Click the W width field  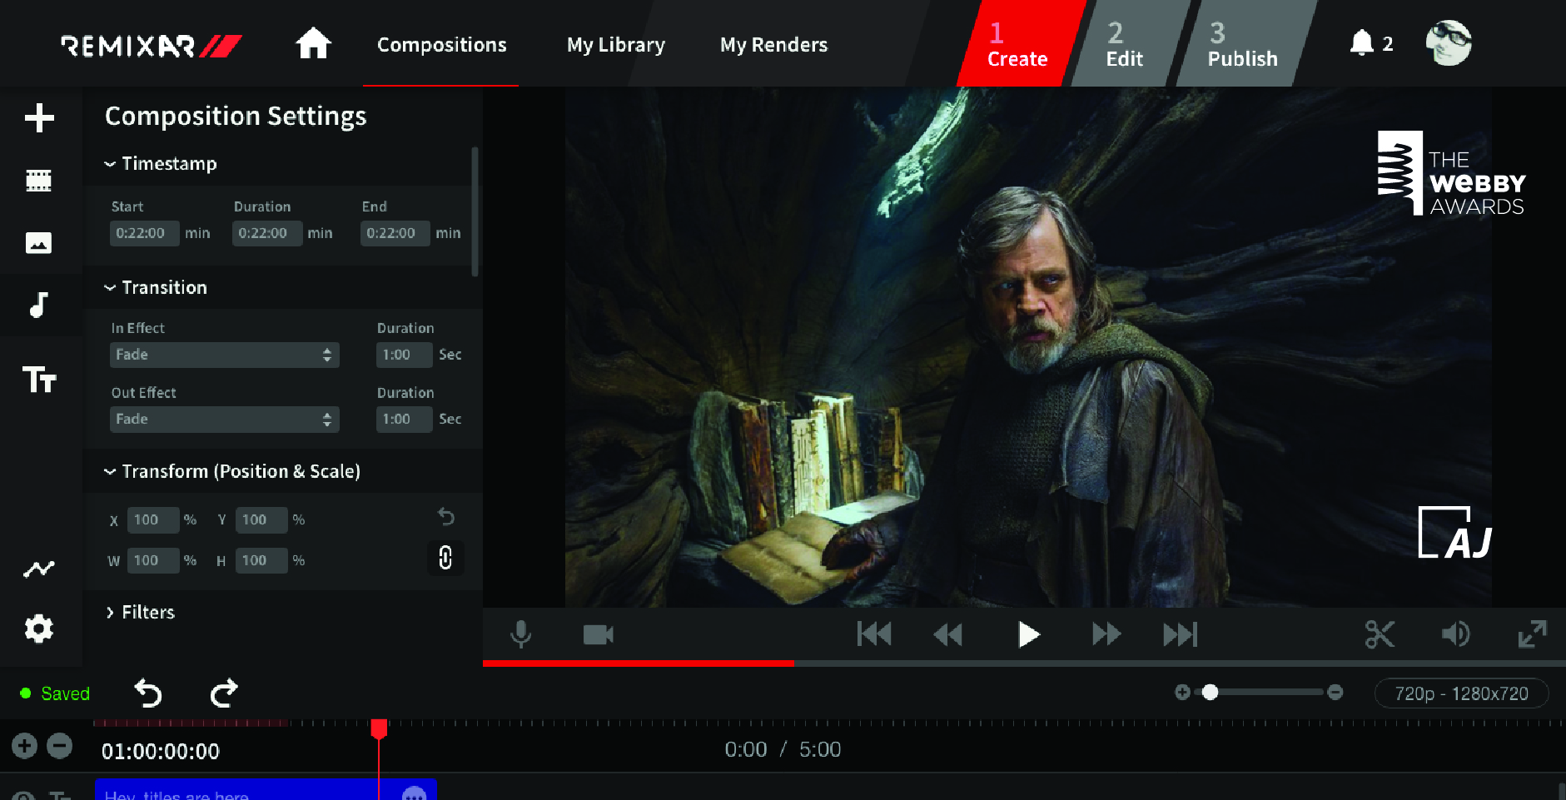pos(153,561)
